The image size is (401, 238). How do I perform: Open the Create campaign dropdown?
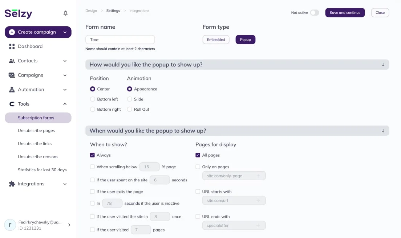coord(65,32)
